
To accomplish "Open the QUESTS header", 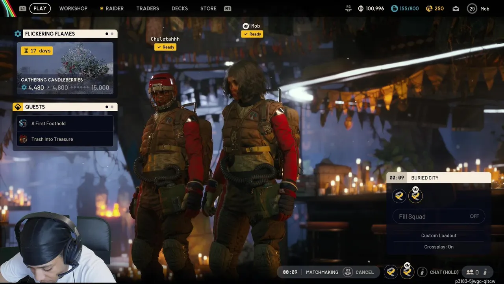I will coord(70,107).
